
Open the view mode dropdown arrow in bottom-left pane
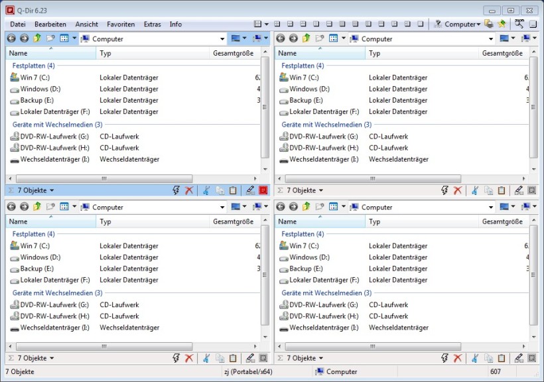(74, 207)
